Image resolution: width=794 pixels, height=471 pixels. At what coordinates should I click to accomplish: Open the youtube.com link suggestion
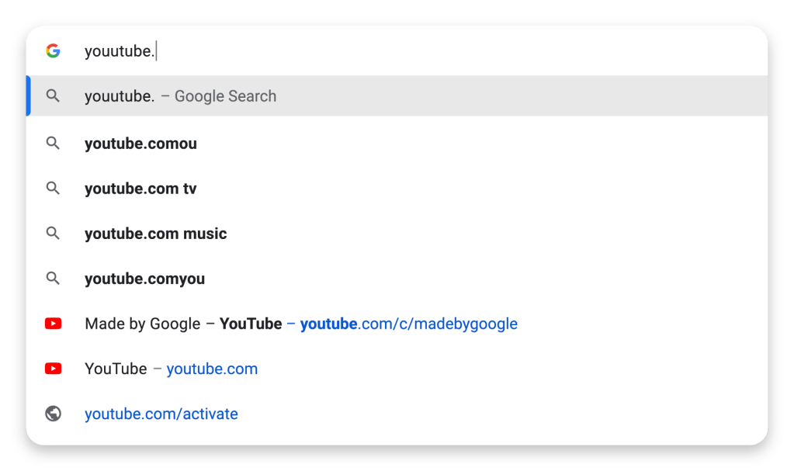click(x=212, y=369)
